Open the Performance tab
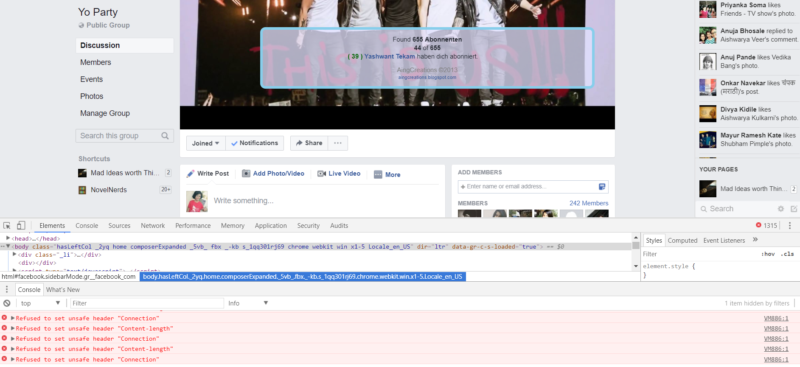This screenshot has width=800, height=367. click(x=193, y=226)
